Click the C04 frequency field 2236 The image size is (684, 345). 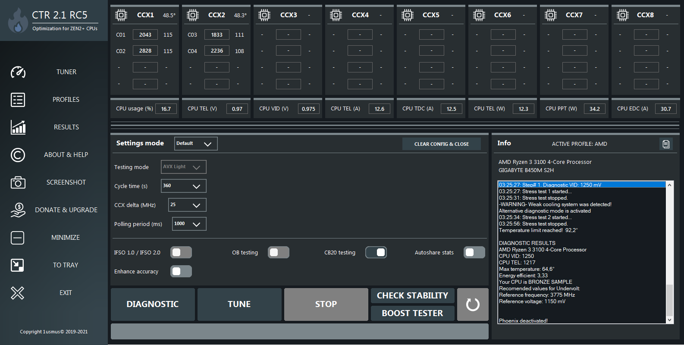217,51
